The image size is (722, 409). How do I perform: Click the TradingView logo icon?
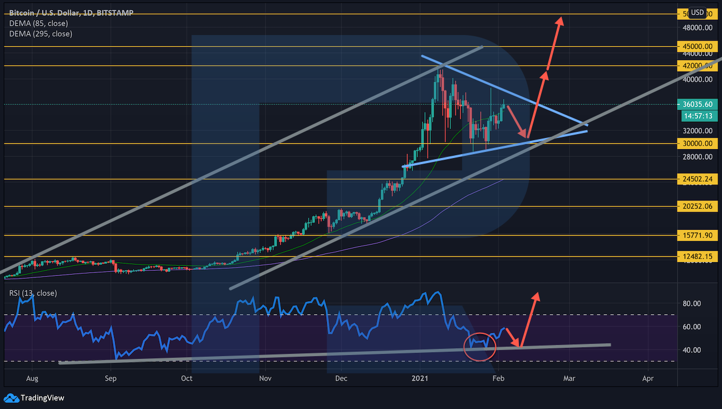11,398
